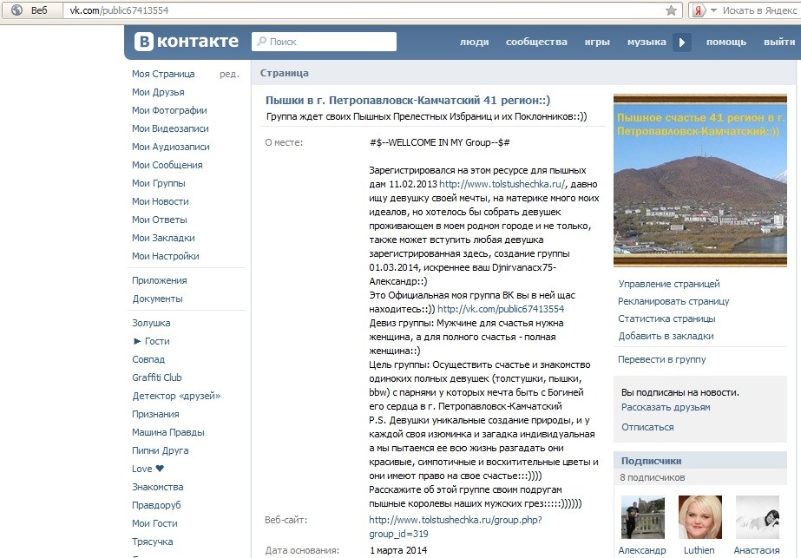Launch the Признания app

(156, 415)
